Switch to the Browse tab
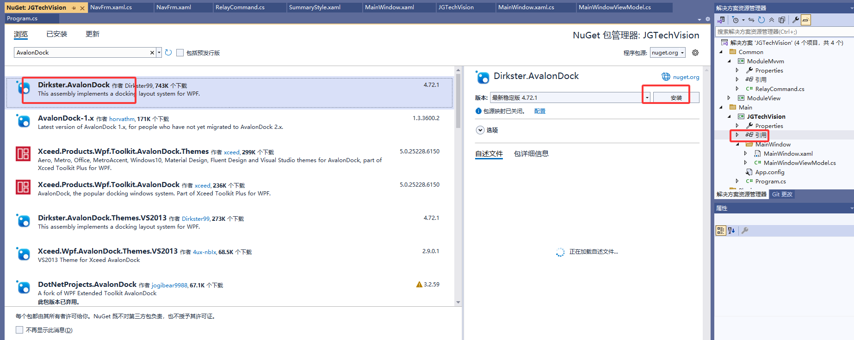This screenshot has width=854, height=340. [21, 34]
